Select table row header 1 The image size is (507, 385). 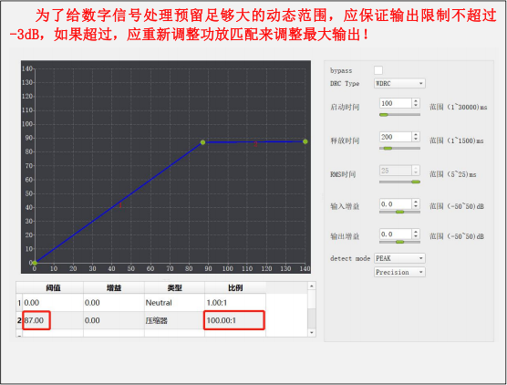(x=19, y=303)
